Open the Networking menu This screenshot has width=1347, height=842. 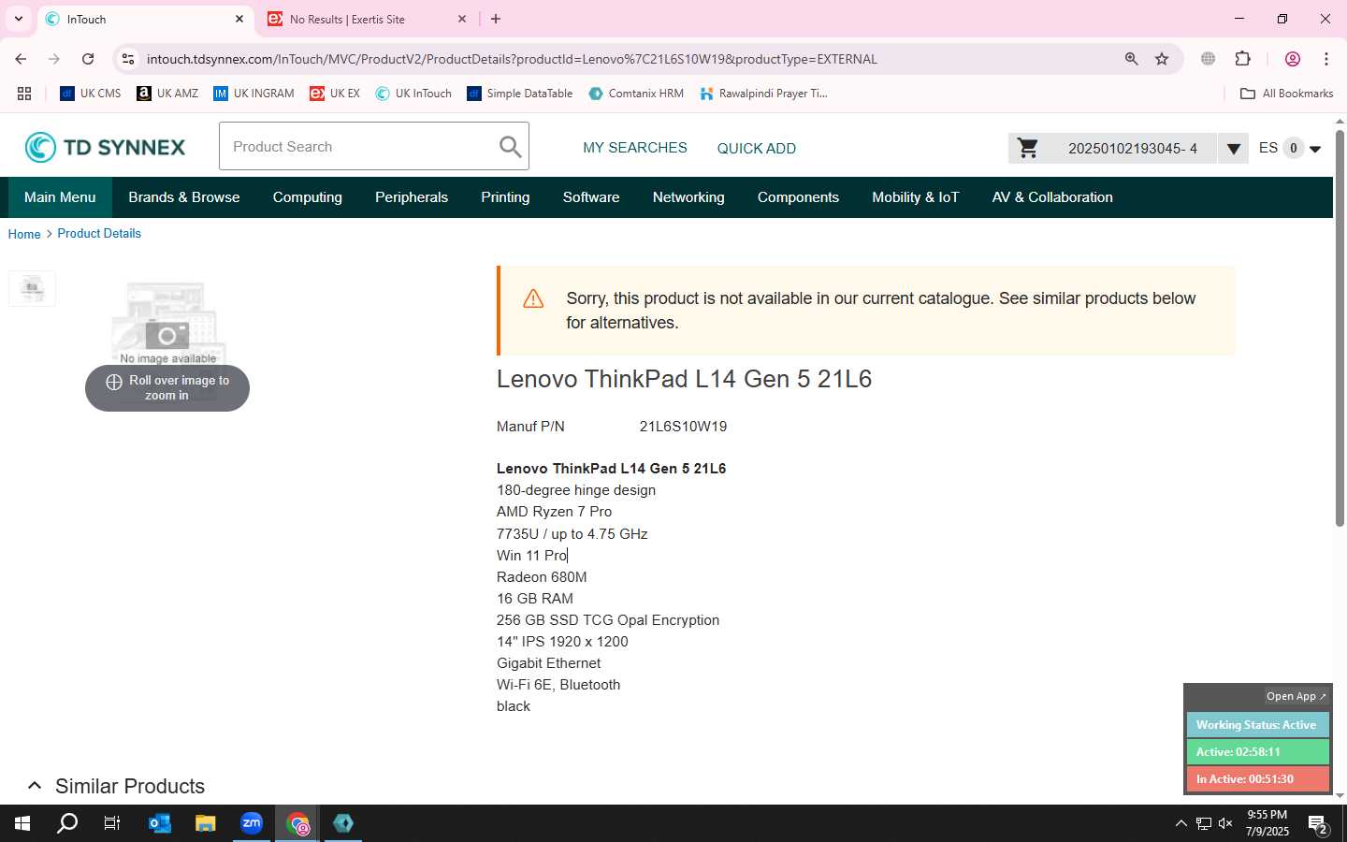point(688,197)
